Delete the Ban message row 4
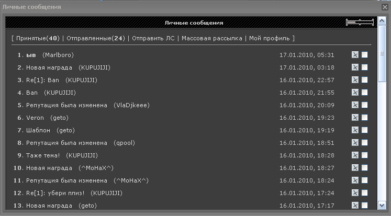The width and height of the screenshot is (391, 216). (x=355, y=93)
